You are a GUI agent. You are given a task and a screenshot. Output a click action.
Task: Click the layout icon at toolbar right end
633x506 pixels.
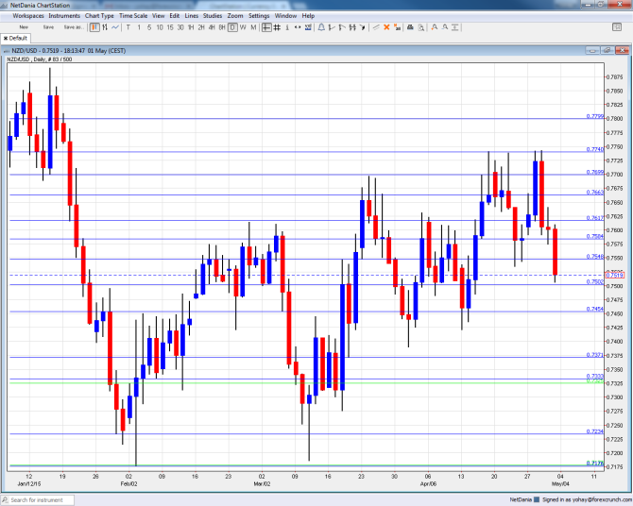click(617, 27)
